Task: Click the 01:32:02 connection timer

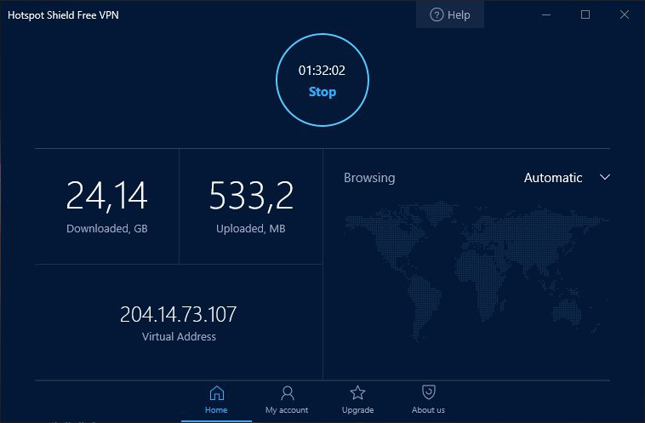Action: [322, 71]
